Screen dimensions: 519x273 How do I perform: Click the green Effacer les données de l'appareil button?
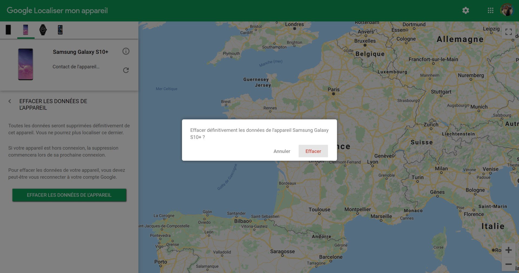point(69,195)
